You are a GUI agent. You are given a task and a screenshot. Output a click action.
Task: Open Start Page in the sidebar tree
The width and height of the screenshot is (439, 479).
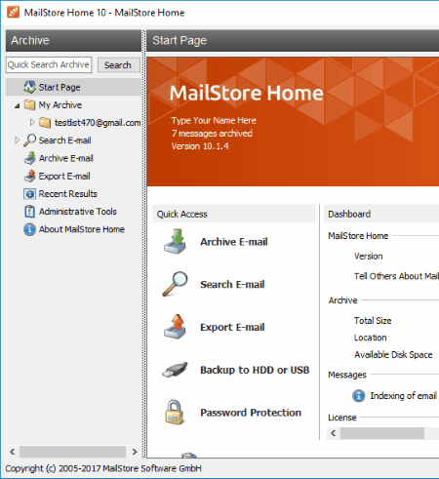60,87
